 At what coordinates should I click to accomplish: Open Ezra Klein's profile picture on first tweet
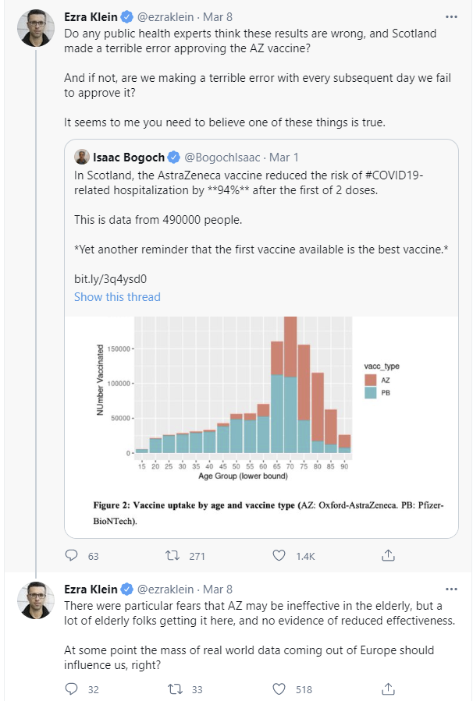36,29
